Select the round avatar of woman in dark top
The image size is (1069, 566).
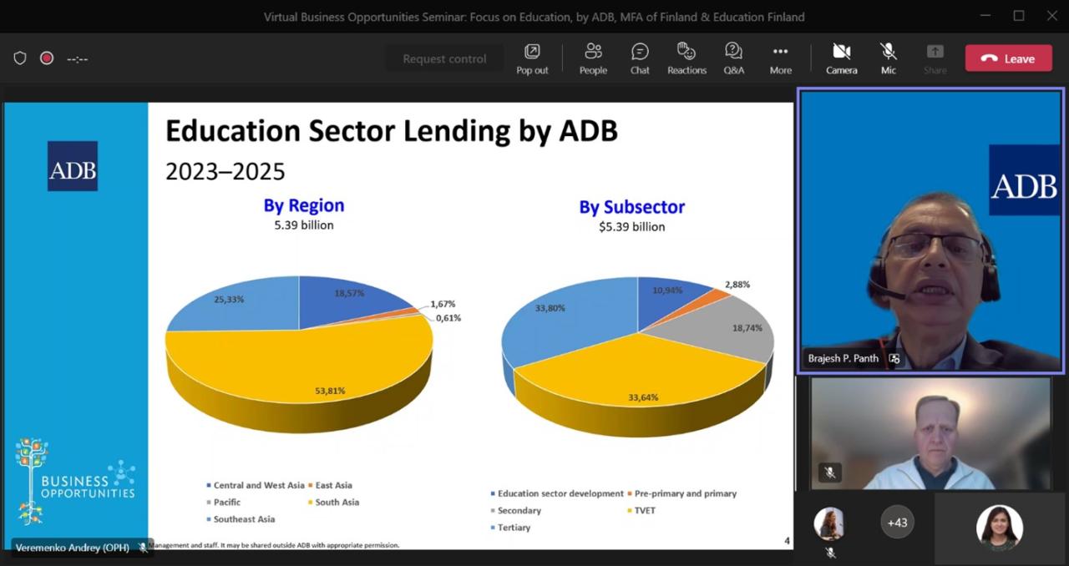coord(1000,528)
